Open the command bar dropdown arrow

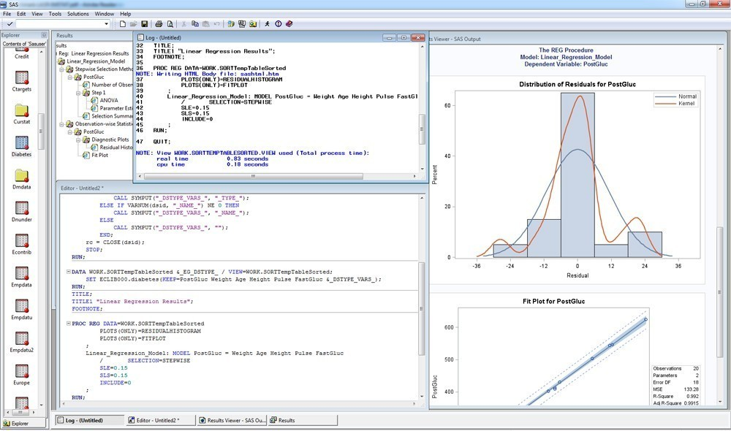pyautogui.click(x=106, y=24)
